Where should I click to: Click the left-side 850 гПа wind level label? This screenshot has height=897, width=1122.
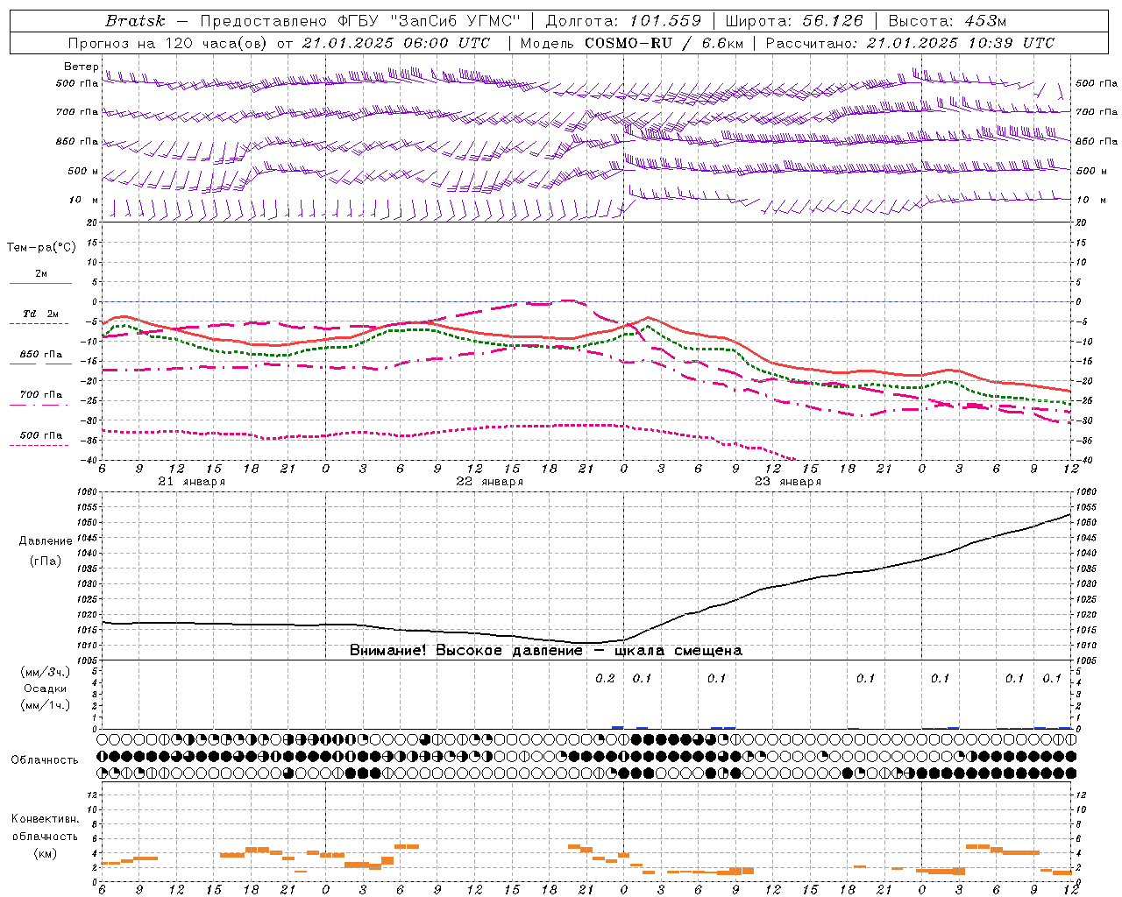[x=77, y=142]
